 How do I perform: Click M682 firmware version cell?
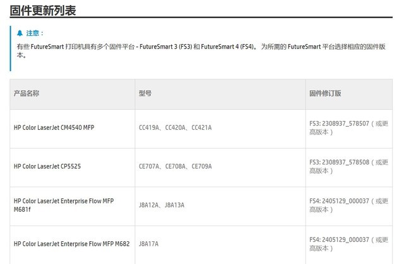click(349, 244)
